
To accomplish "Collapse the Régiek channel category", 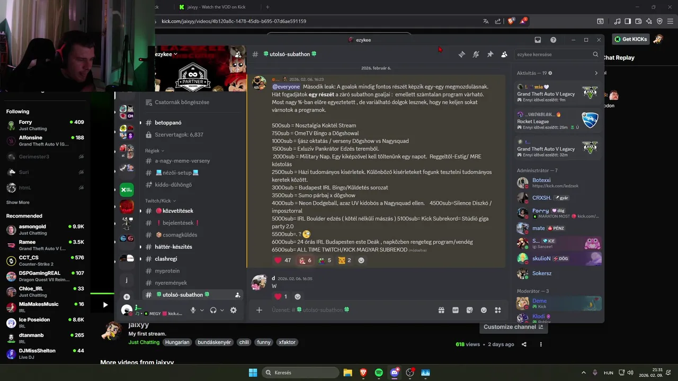I will (x=154, y=151).
